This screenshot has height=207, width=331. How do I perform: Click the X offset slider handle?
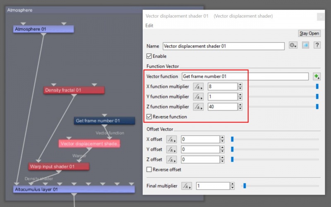[x=232, y=139]
